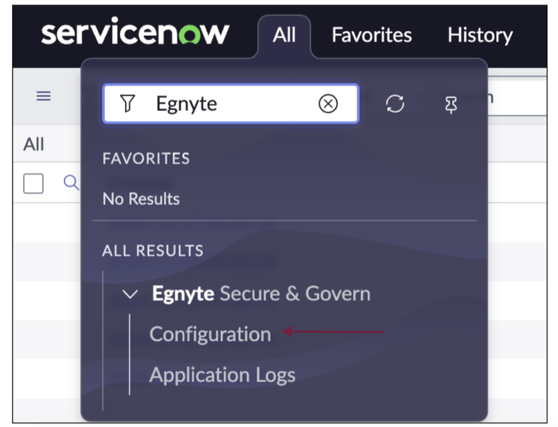Click the All breadcrumb label

[33, 143]
